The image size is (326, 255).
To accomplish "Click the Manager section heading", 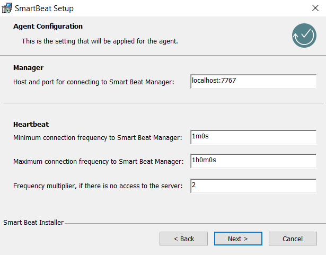I will point(28,68).
